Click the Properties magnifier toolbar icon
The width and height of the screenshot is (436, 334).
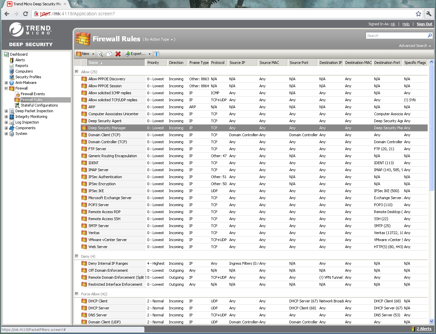(100, 54)
